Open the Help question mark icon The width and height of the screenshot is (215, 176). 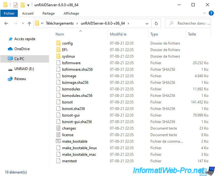point(211,13)
